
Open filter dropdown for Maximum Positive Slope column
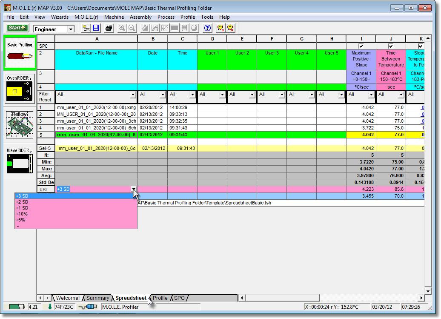(x=372, y=95)
